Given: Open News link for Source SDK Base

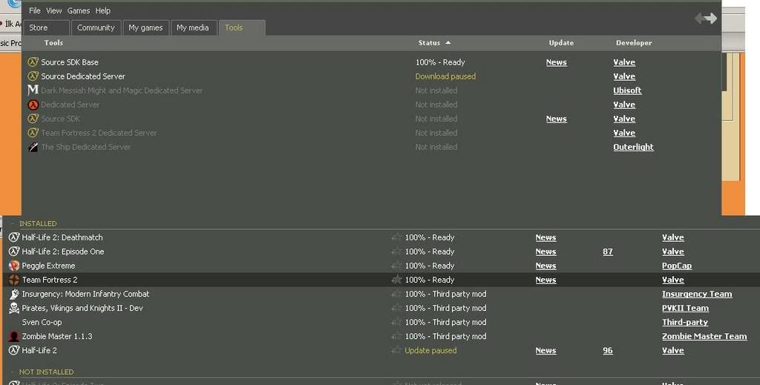Looking at the screenshot, I should (x=556, y=62).
